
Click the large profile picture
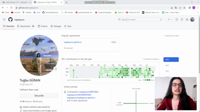click(39, 55)
